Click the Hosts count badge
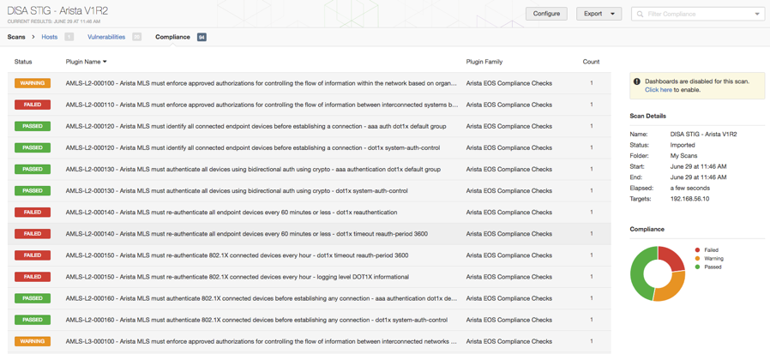The height and width of the screenshot is (354, 770). click(x=69, y=37)
